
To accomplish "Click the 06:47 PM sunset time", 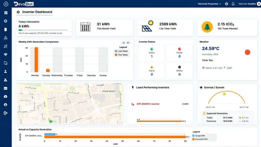I will click(x=244, y=107).
